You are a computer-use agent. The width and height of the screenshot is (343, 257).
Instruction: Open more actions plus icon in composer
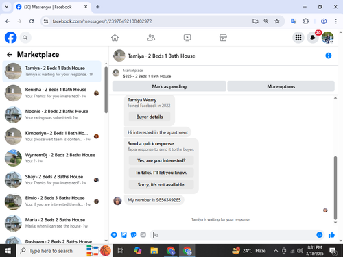pos(114,235)
